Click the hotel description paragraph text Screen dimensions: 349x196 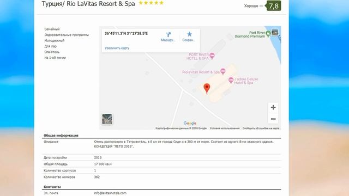[x=184, y=144]
